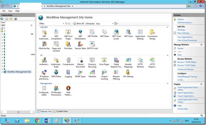The image size is (206, 125).
Task: Open IIS Manager Permissions feature
Action: coord(56,91)
